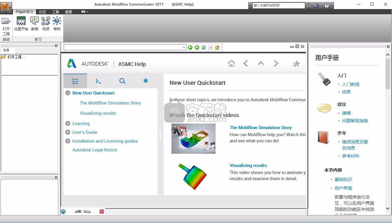This screenshot has width=392, height=223.
Task: Click ASMC Help previous topic arrow
Action: point(246,63)
